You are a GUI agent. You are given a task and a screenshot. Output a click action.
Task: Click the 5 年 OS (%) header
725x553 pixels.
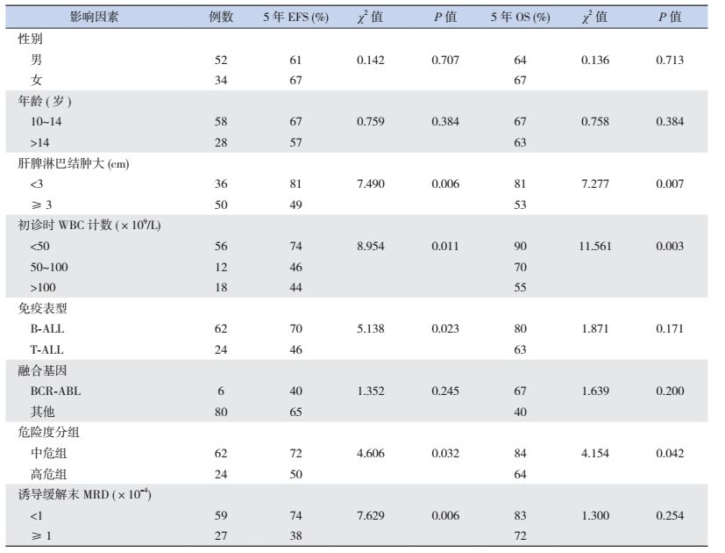click(x=521, y=18)
